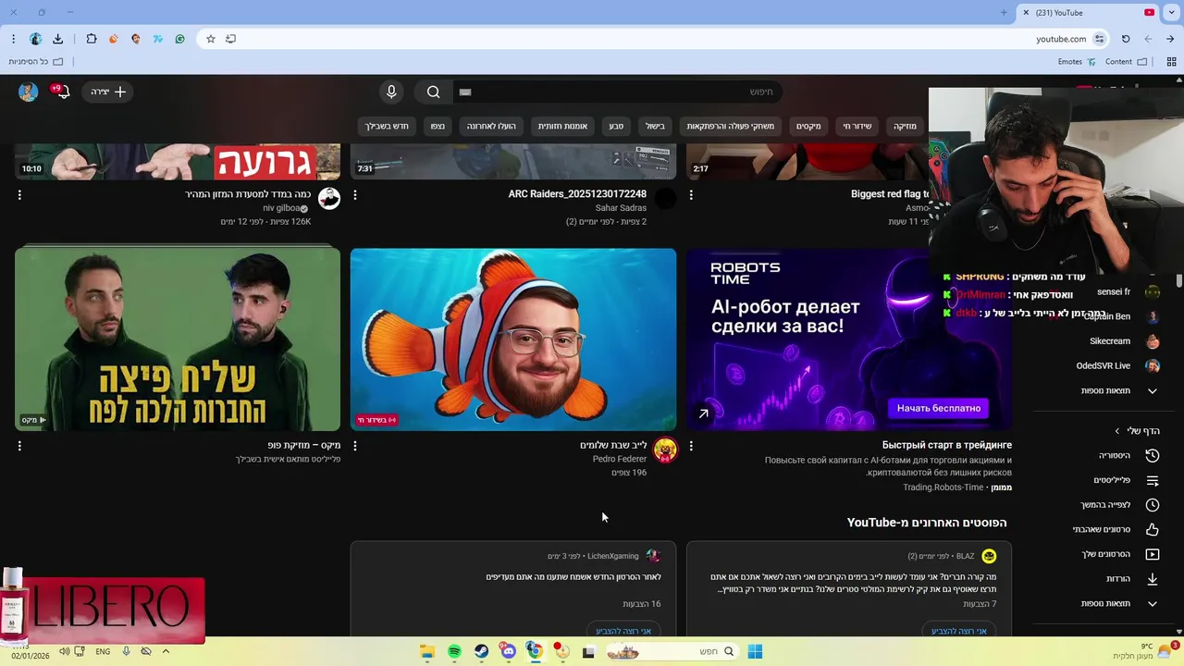Open Sikecream subscription in sidebar
1184x666 pixels.
click(x=1124, y=341)
